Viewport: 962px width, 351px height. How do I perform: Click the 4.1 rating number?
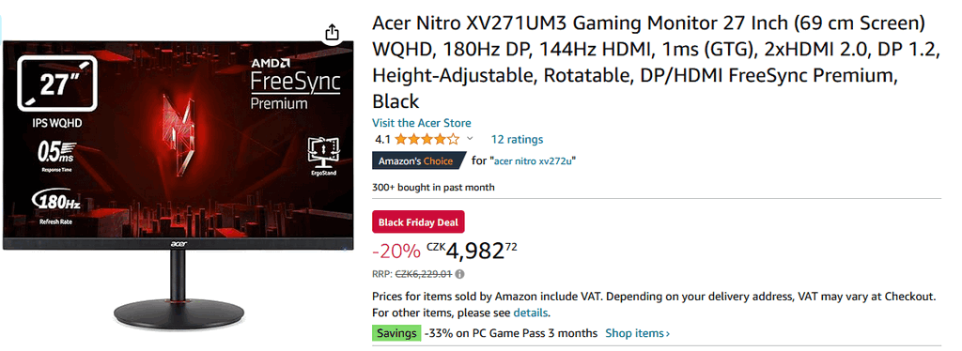(x=382, y=139)
